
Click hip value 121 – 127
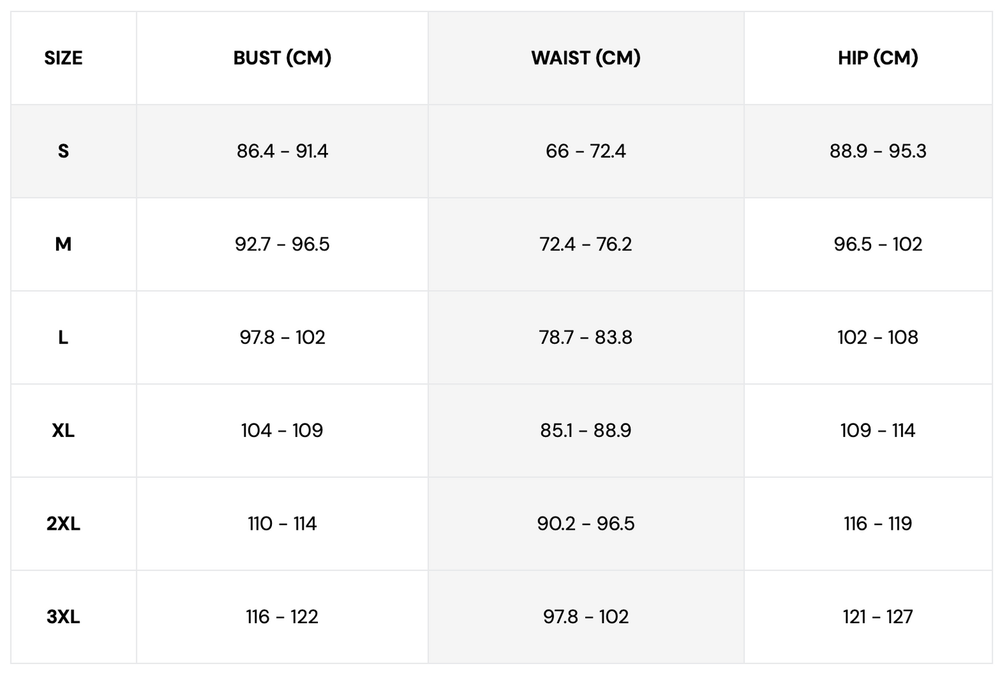[878, 617]
